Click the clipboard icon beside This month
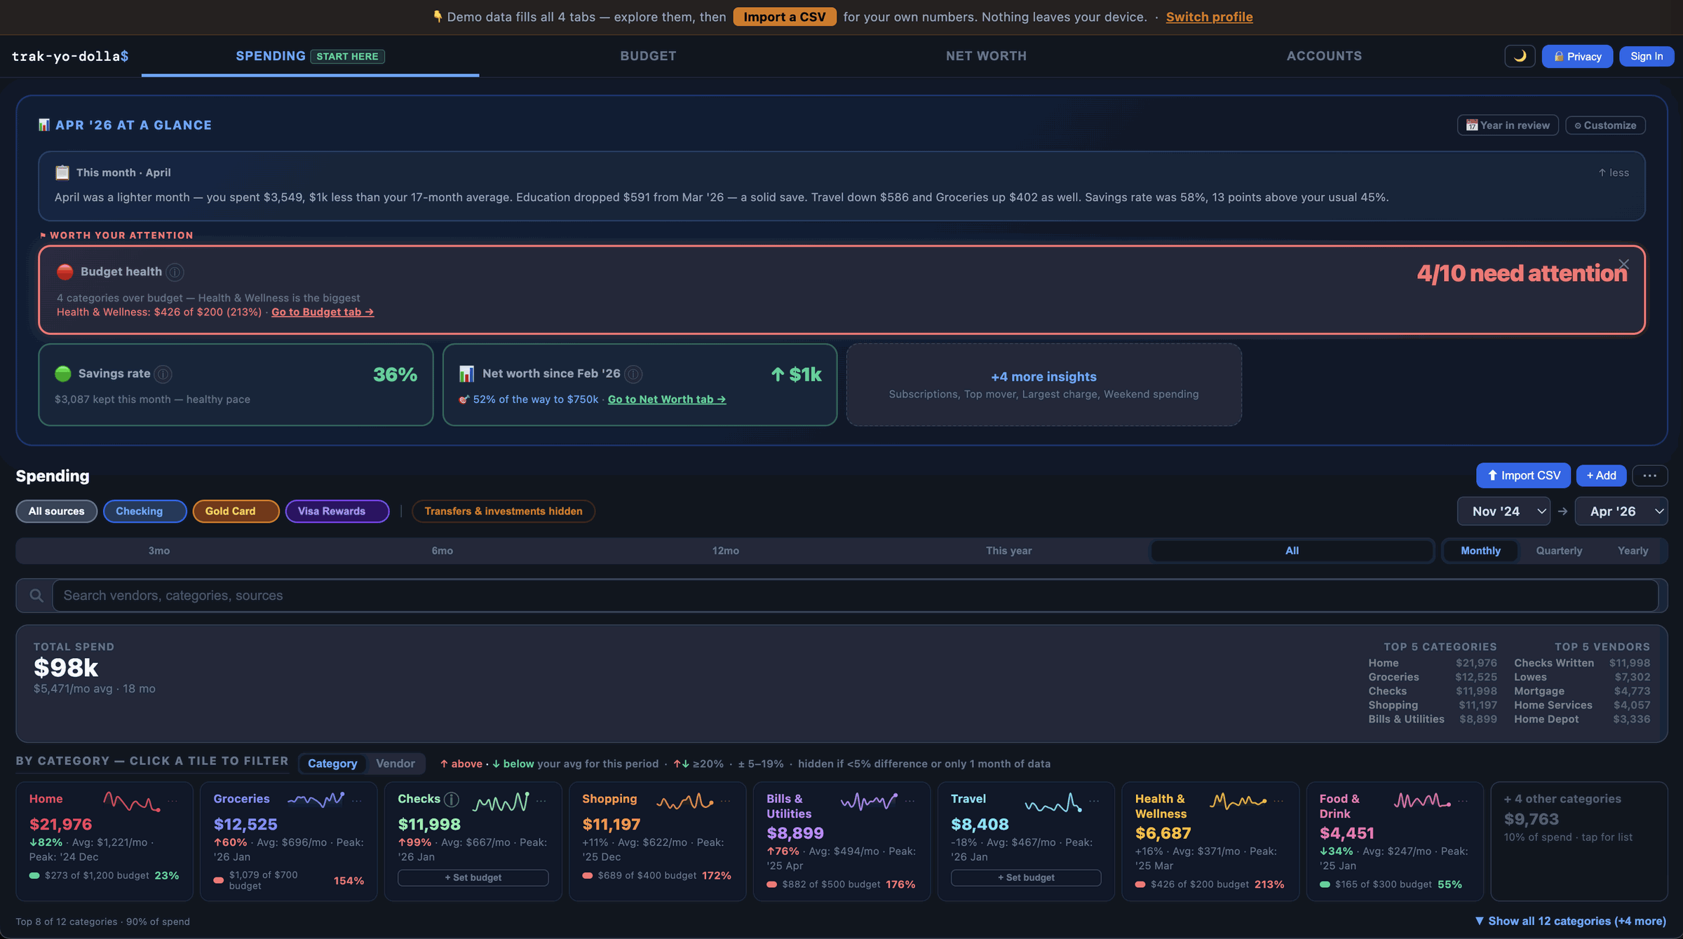 tap(62, 172)
